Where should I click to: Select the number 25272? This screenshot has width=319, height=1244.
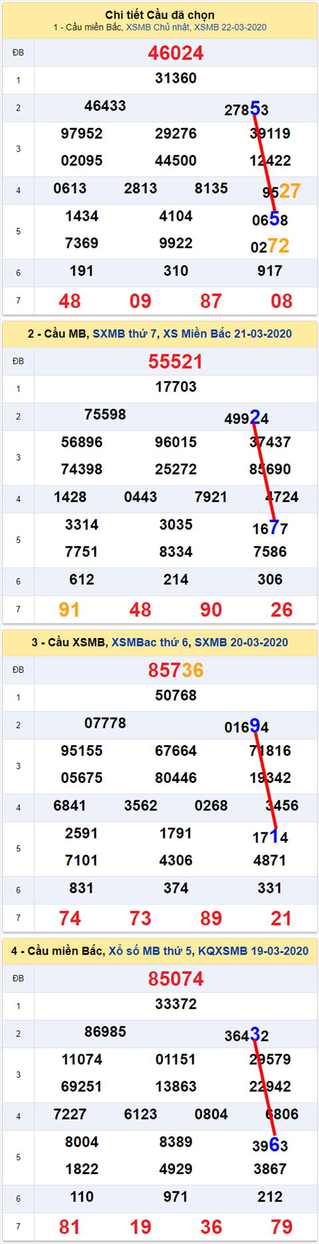click(175, 470)
